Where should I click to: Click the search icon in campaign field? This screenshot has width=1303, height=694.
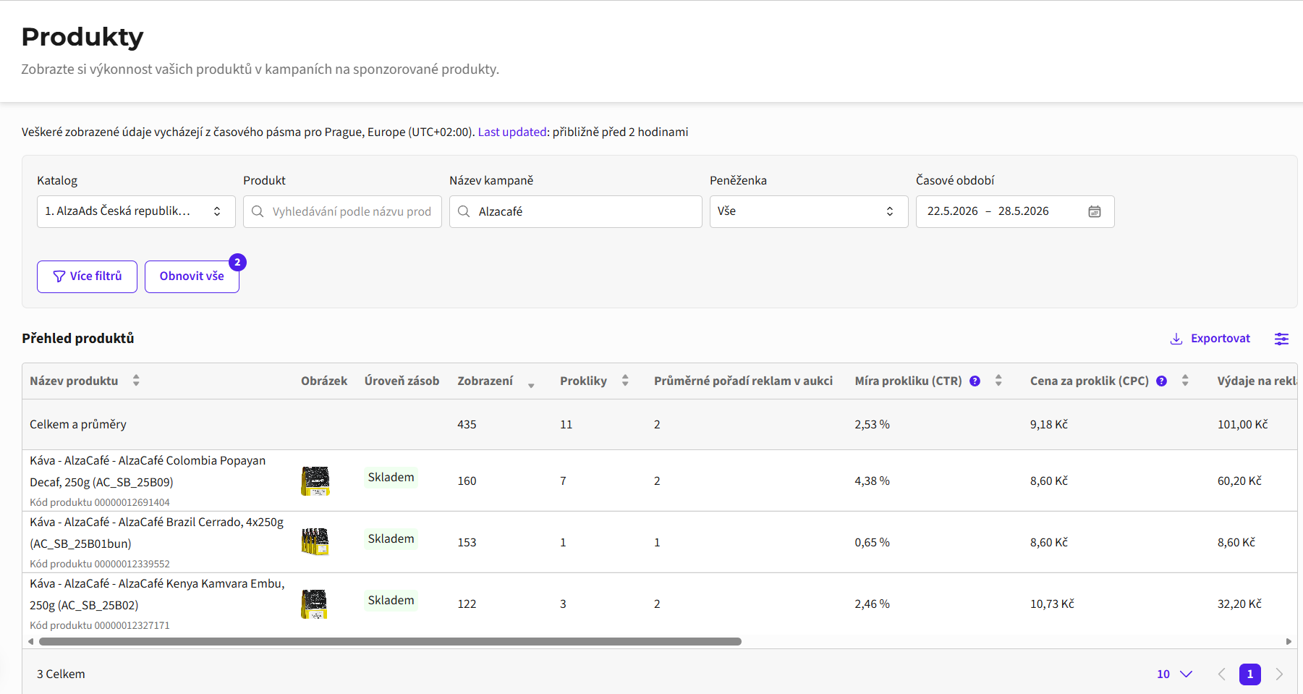tap(464, 211)
